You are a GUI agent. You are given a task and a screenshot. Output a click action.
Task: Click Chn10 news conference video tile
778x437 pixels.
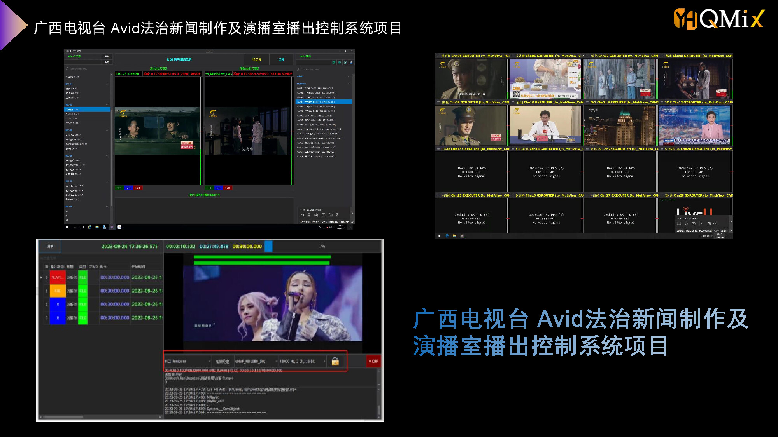tap(545, 125)
